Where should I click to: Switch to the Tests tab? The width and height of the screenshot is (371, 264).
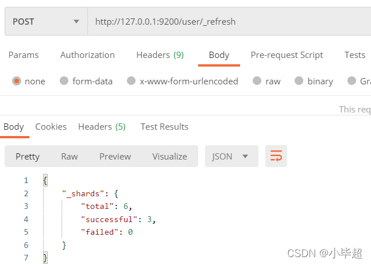coord(355,55)
